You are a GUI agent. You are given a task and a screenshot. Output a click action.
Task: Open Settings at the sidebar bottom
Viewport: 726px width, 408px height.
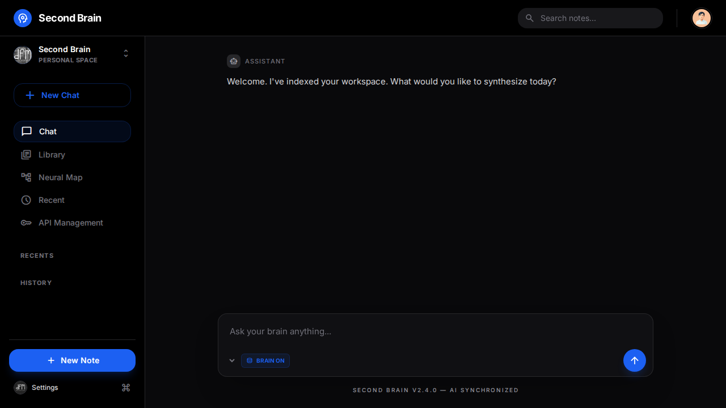[45, 388]
